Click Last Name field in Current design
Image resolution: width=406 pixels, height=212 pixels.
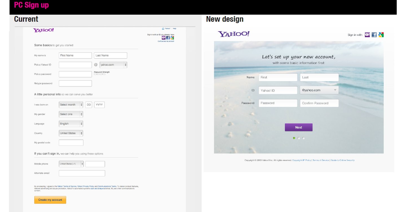coord(111,55)
